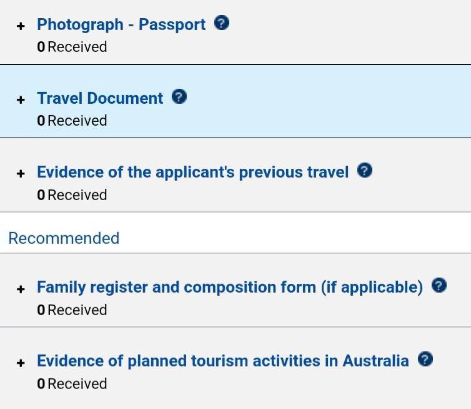471x409 pixels.
Task: Show help for Evidence of previous travel
Action: coord(365,171)
